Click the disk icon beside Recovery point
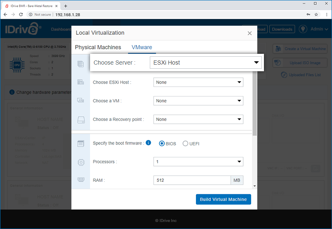Viewport: 332px width, 229px height. pyautogui.click(x=81, y=120)
